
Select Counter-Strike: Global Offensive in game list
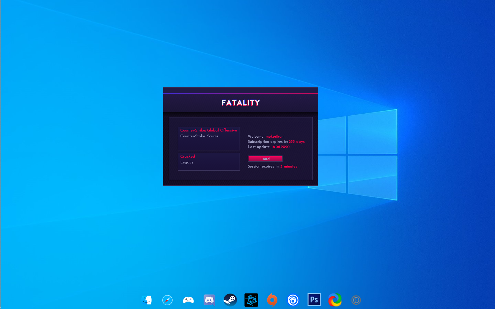[209, 130]
